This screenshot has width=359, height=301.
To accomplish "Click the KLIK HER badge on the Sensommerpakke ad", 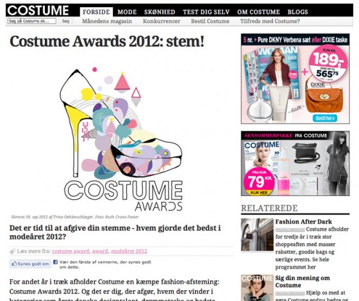I will pyautogui.click(x=259, y=193).
